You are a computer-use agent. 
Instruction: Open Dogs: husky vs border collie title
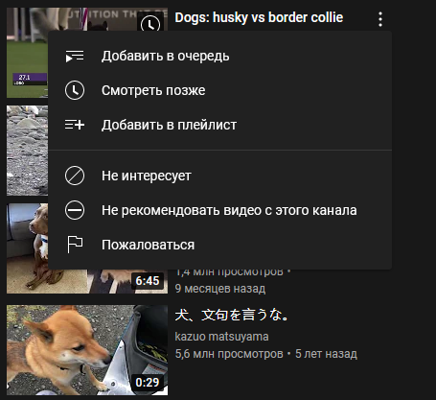point(259,17)
